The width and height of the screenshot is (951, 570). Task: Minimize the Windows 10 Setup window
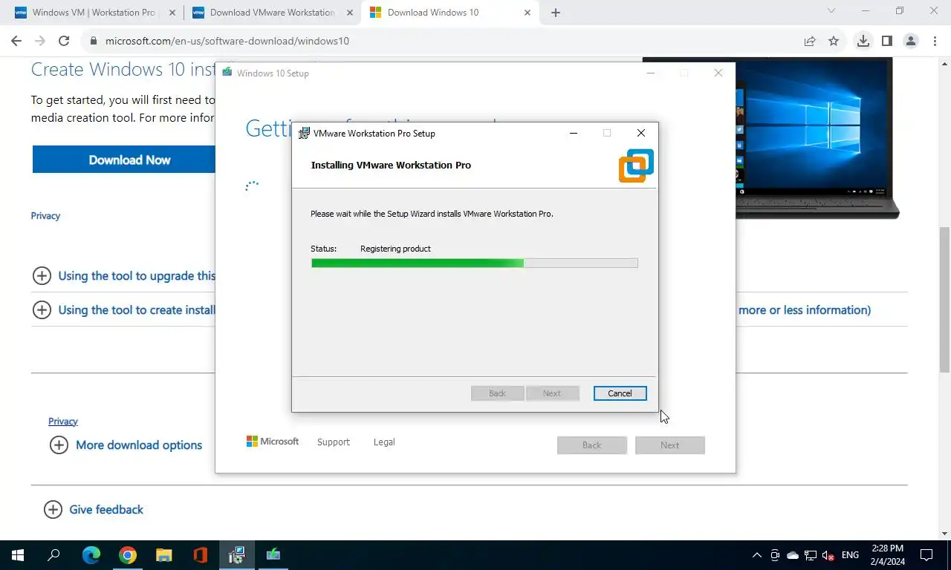[x=651, y=73]
